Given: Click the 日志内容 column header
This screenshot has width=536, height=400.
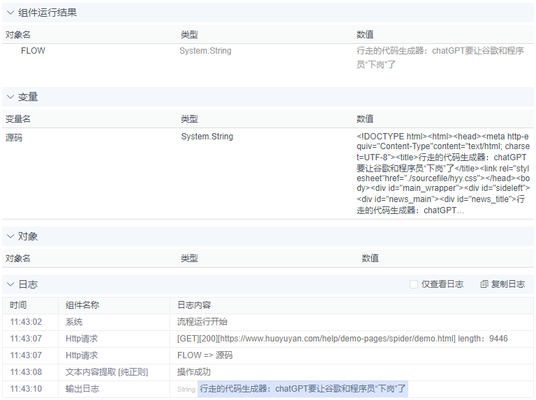Looking at the screenshot, I should click(194, 305).
